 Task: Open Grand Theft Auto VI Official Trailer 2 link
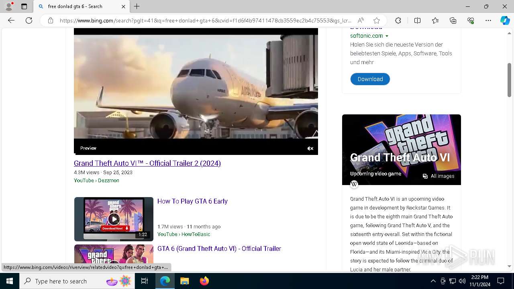pos(147,163)
